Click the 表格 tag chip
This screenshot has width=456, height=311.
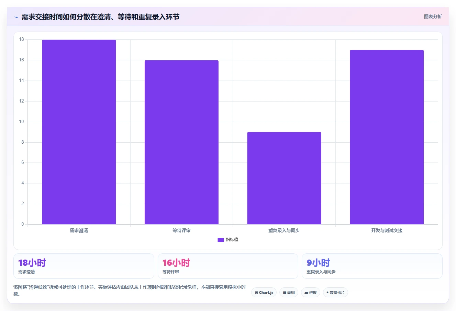[289, 292]
